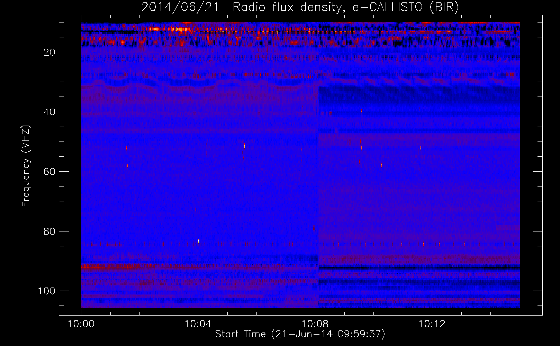The width and height of the screenshot is (560, 346).
Task: Click the plot title "Radio flux density, e-CALLISTO (BIR)"
Action: click(345, 7)
